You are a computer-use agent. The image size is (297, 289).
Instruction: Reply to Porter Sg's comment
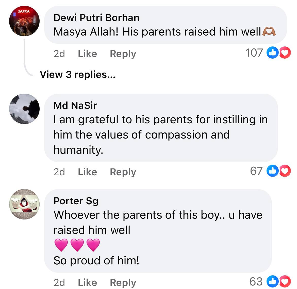123,282
